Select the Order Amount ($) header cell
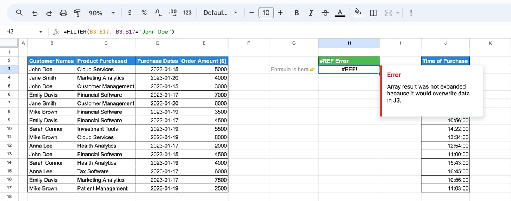This screenshot has width=511, height=201. click(x=204, y=61)
